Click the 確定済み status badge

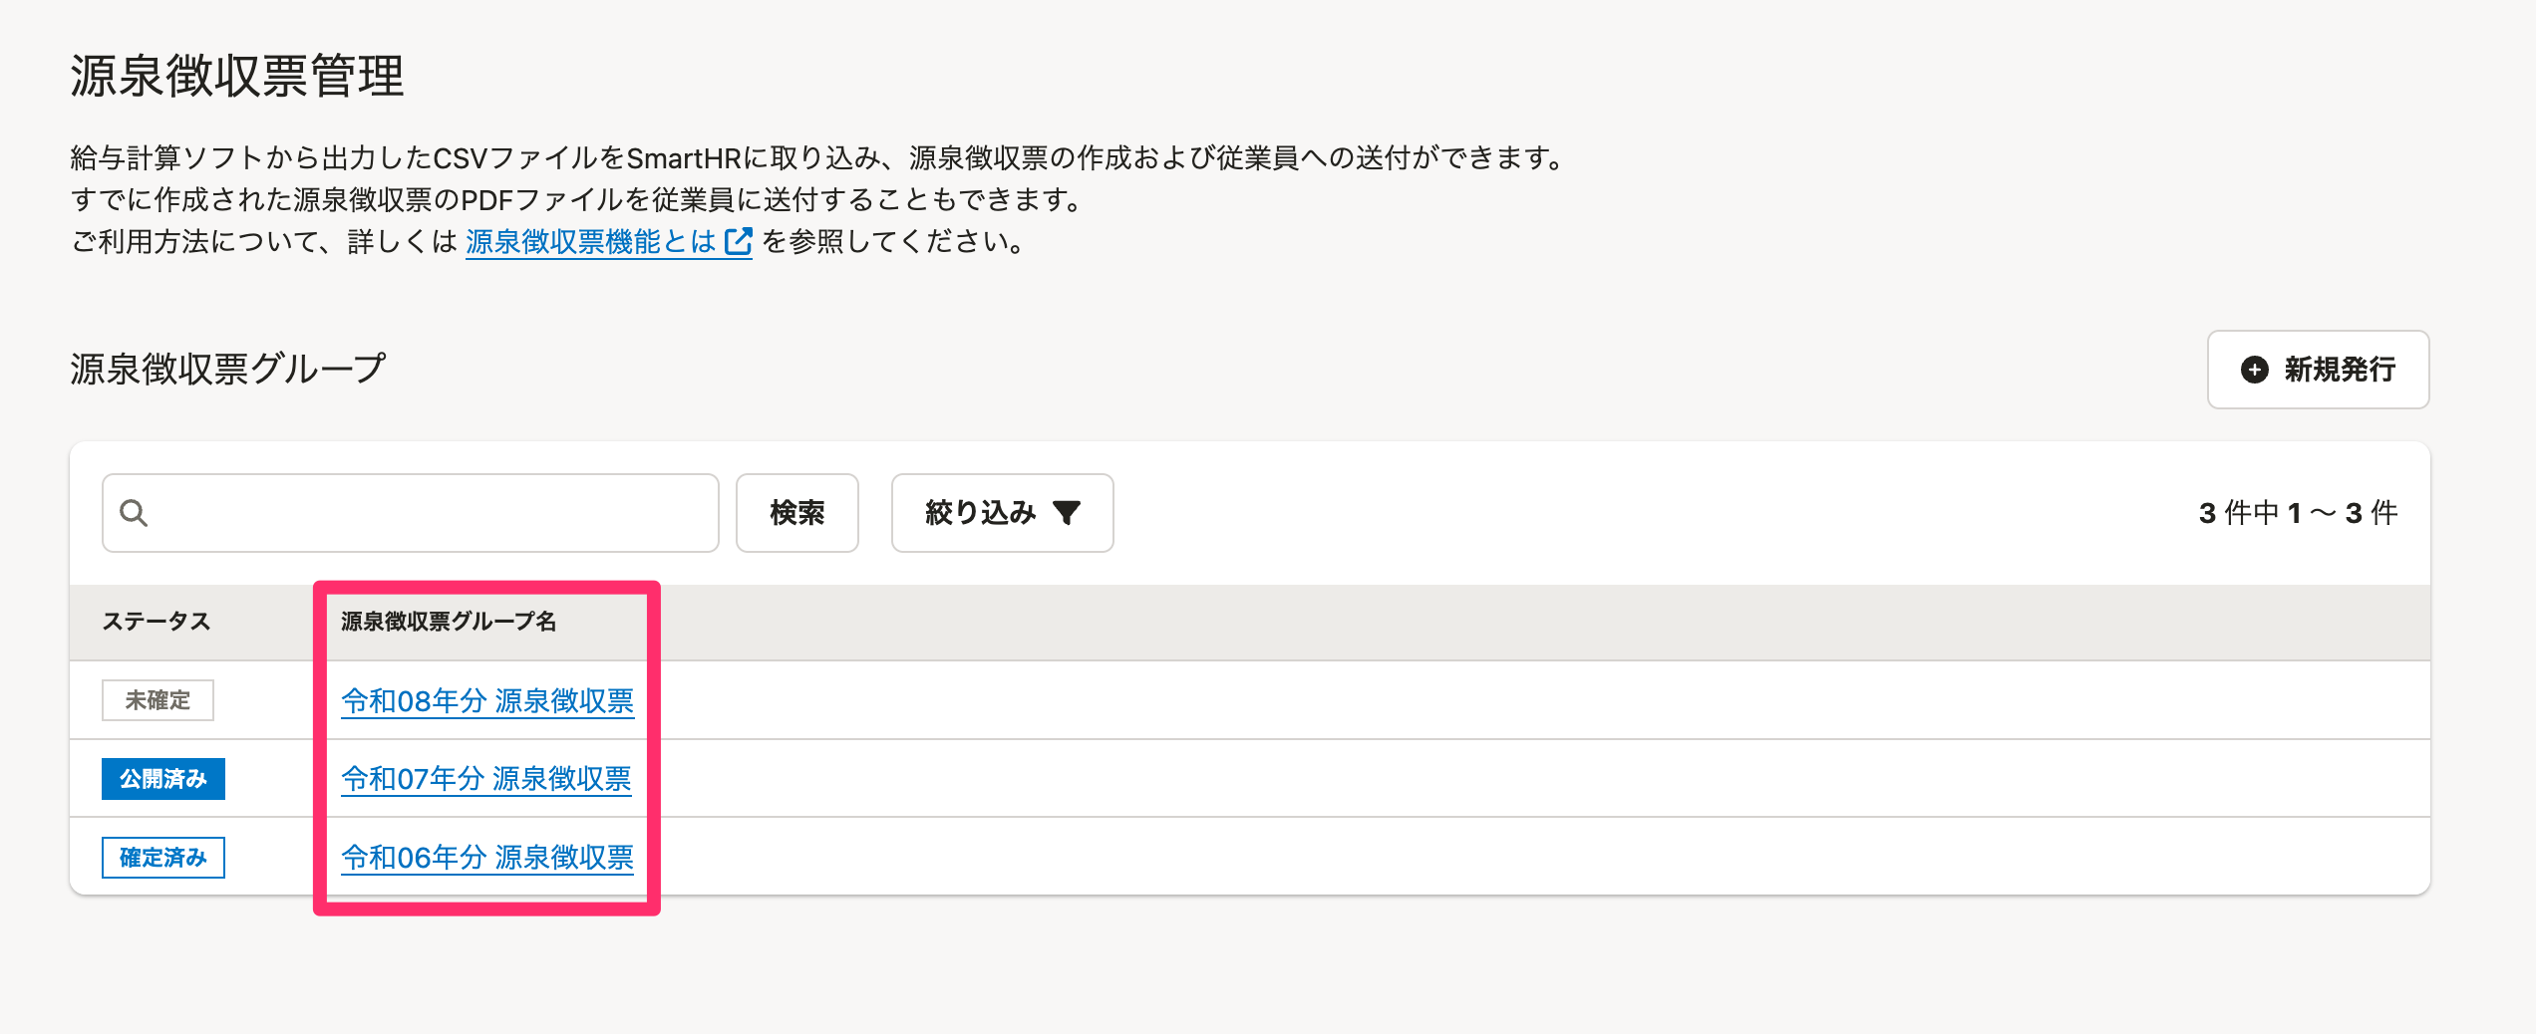coord(163,858)
